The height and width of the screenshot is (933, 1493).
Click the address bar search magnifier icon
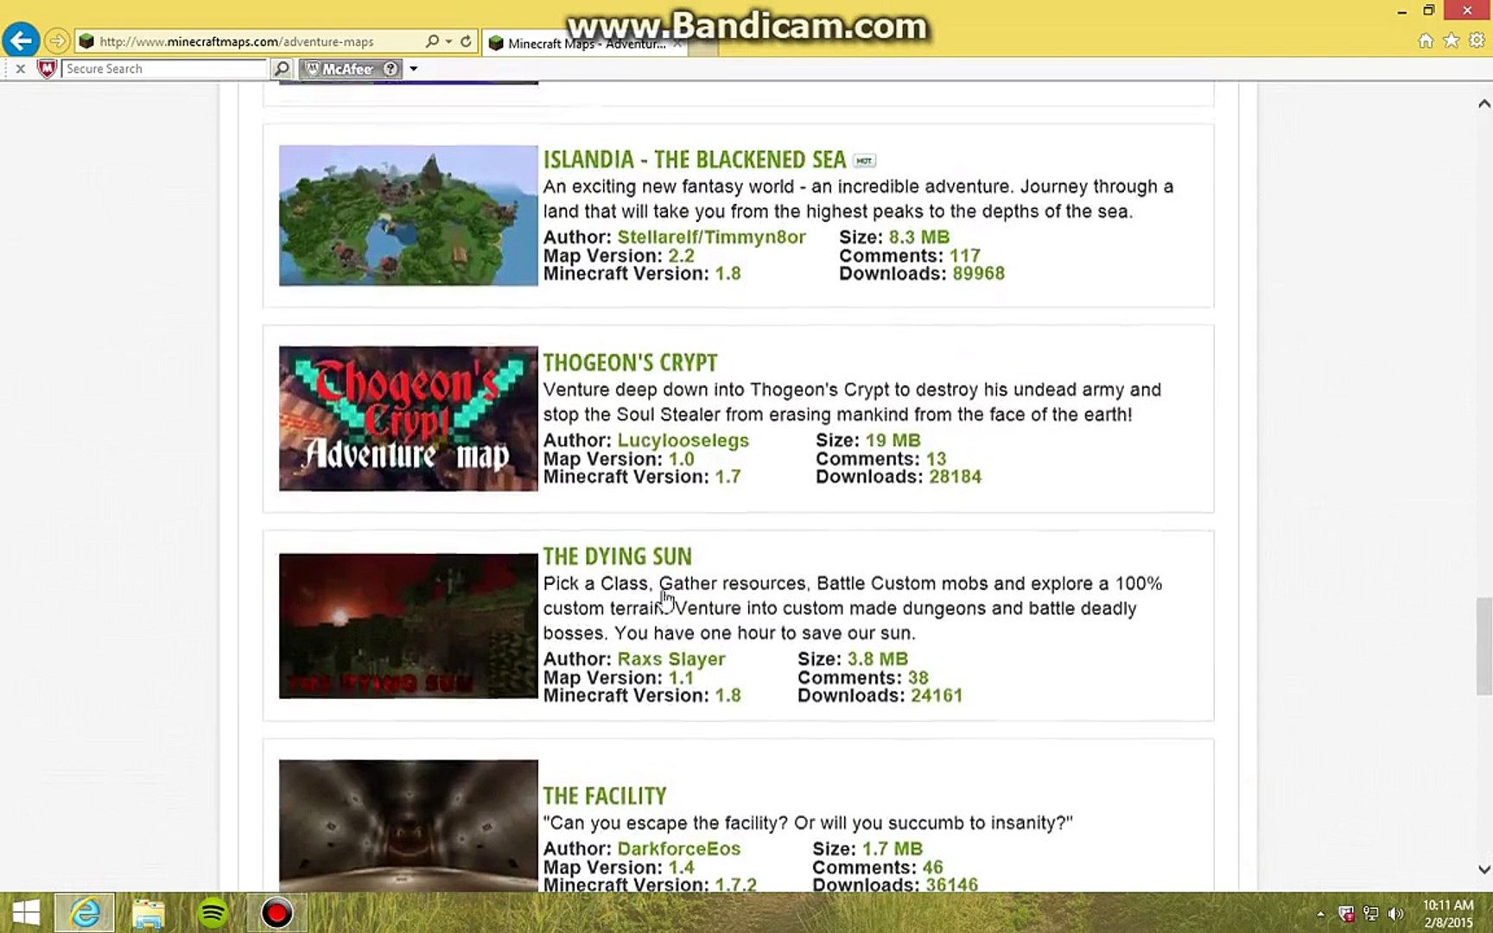pyautogui.click(x=432, y=41)
